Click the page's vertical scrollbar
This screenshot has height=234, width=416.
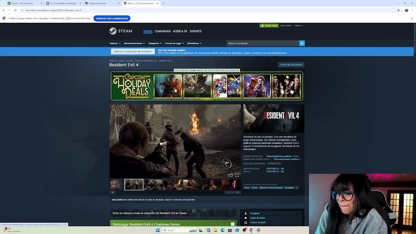tap(414, 39)
